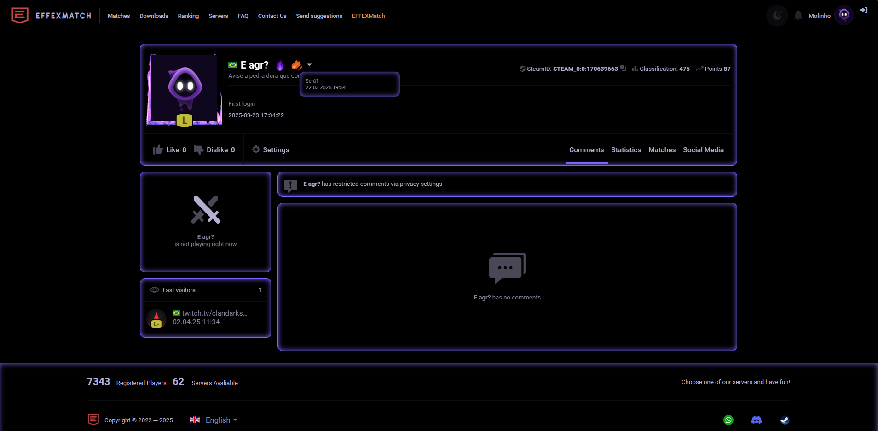Go to the Ranking page
Image resolution: width=878 pixels, height=431 pixels.
[188, 16]
